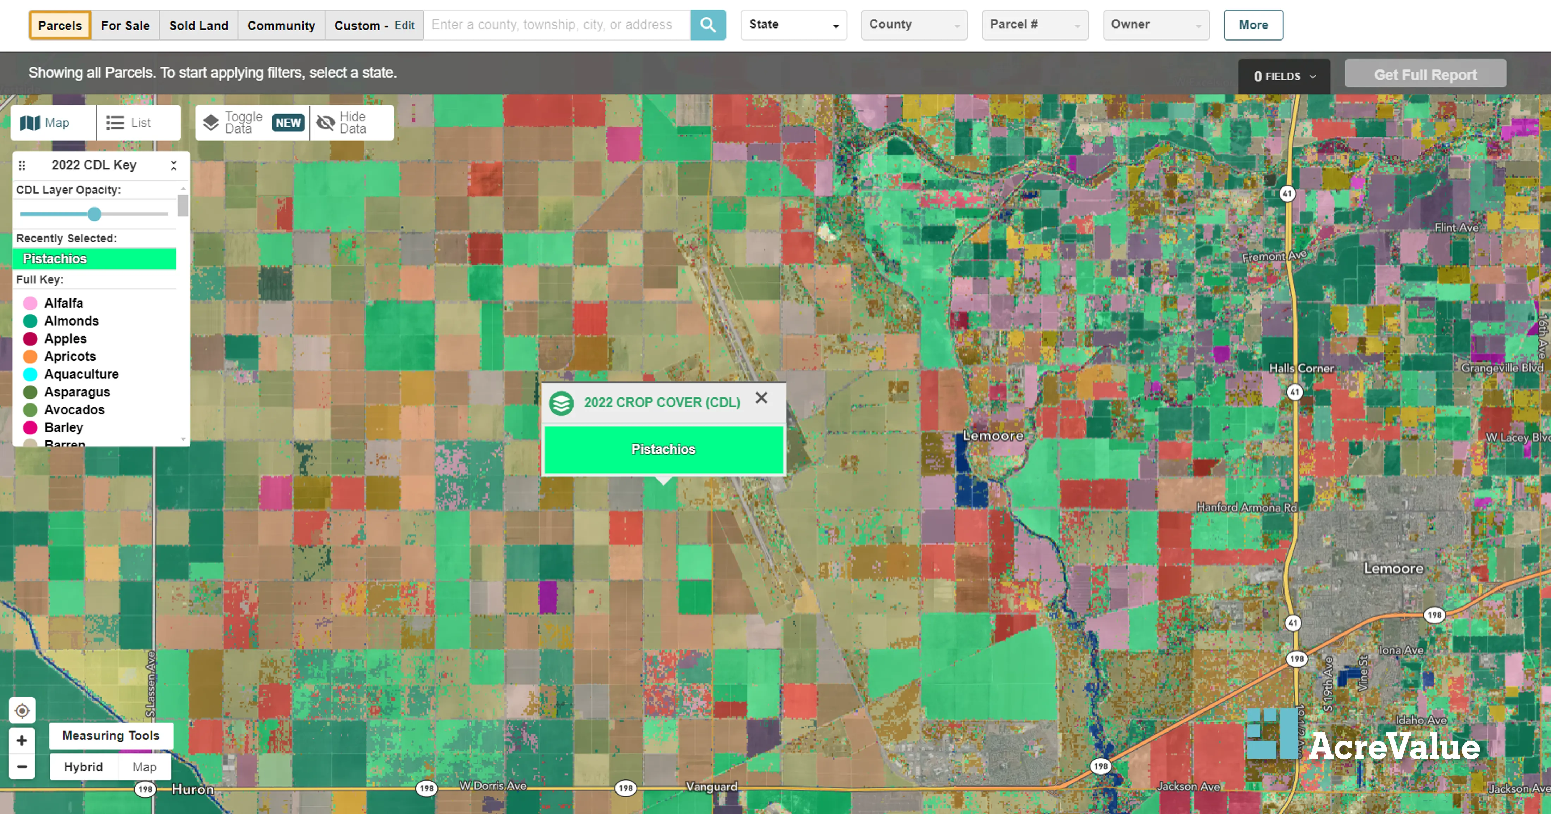Select Pistachios under Recently Selected
Screen dimensions: 1551x814
pos(94,258)
